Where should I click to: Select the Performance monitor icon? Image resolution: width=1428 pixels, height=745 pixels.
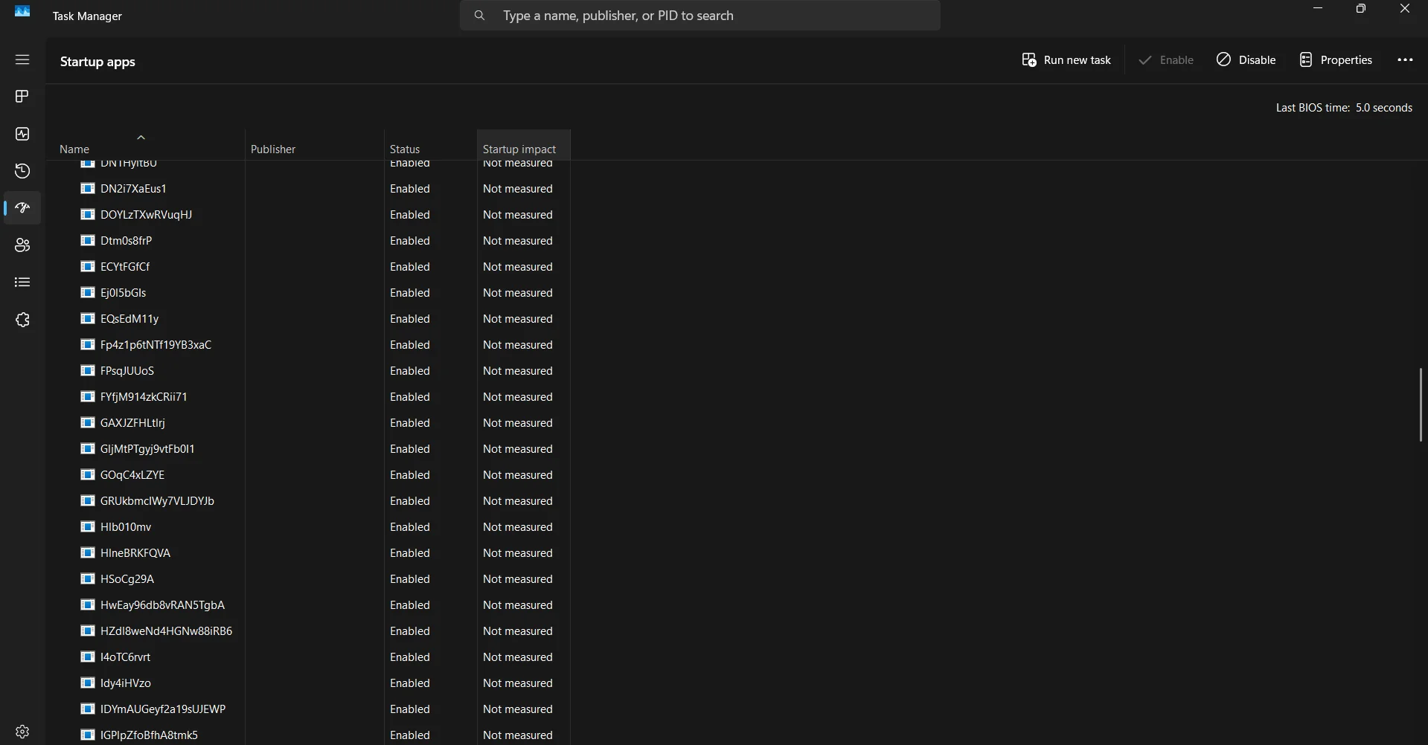click(22, 134)
